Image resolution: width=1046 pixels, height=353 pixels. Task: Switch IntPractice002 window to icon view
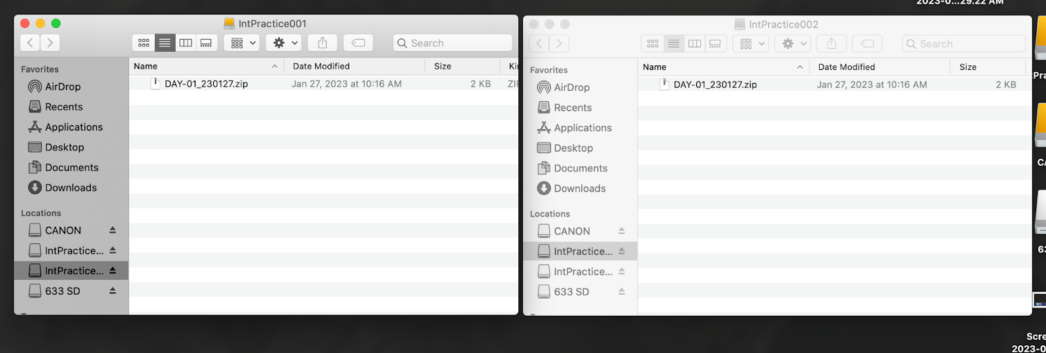pyautogui.click(x=652, y=44)
